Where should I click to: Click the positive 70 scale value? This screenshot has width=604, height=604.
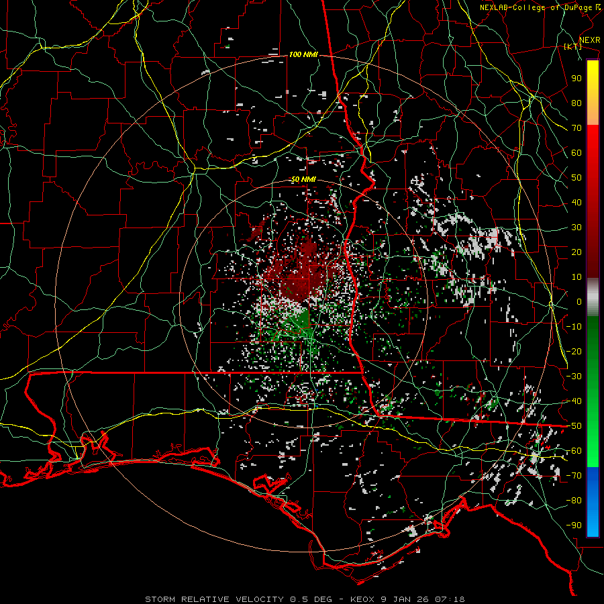(x=576, y=128)
